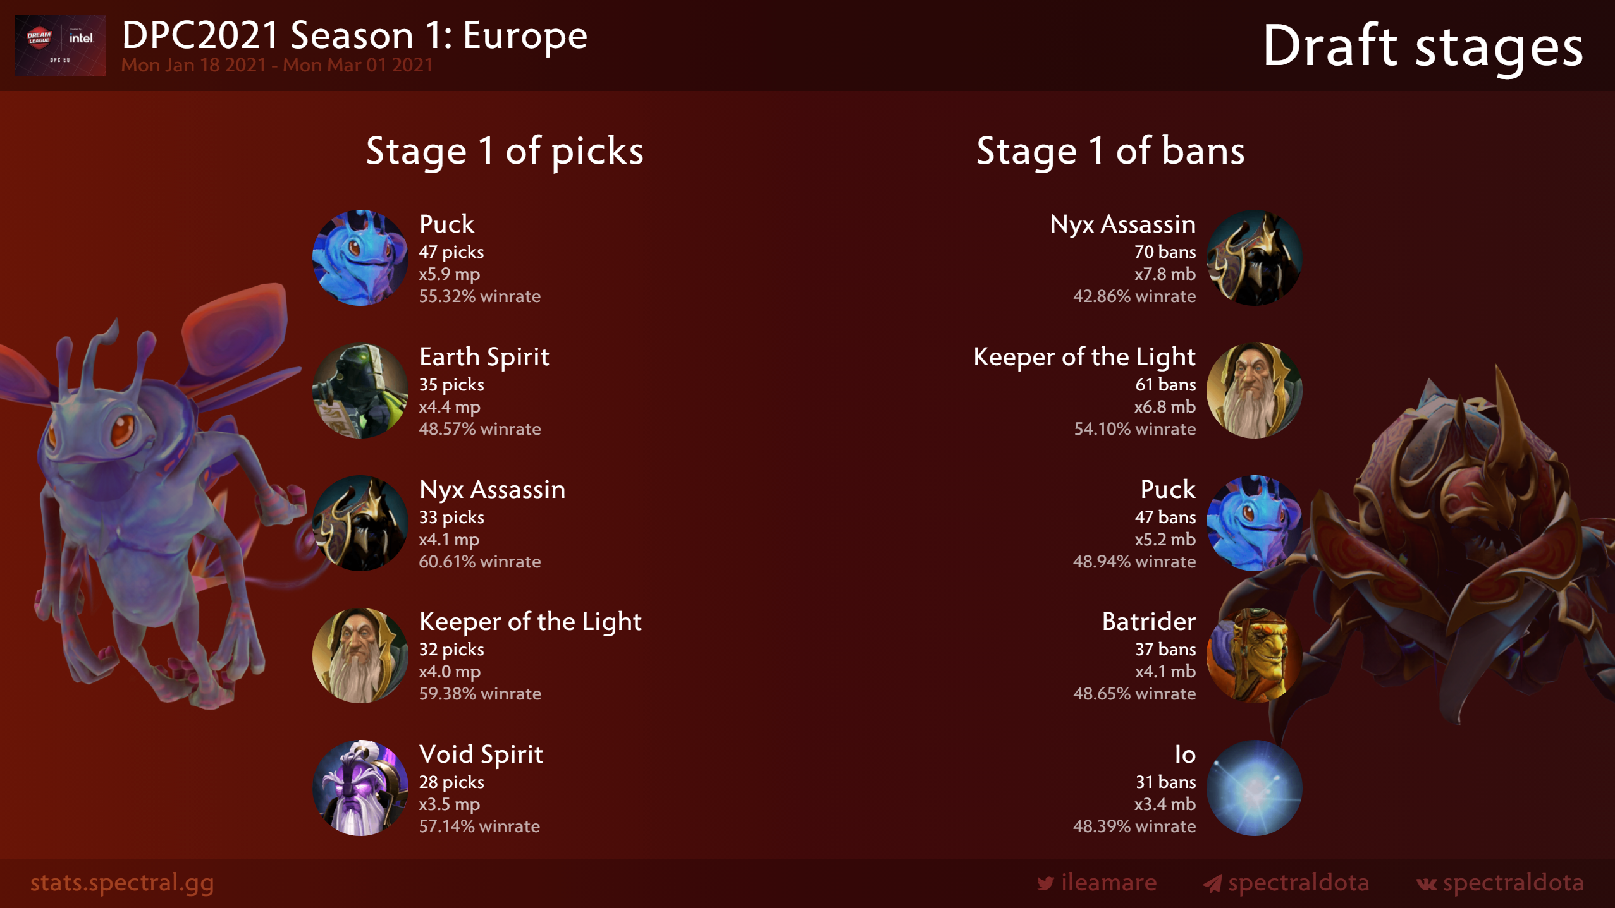Open the spectraldota VK link
The height and width of the screenshot is (908, 1615).
point(1500,882)
